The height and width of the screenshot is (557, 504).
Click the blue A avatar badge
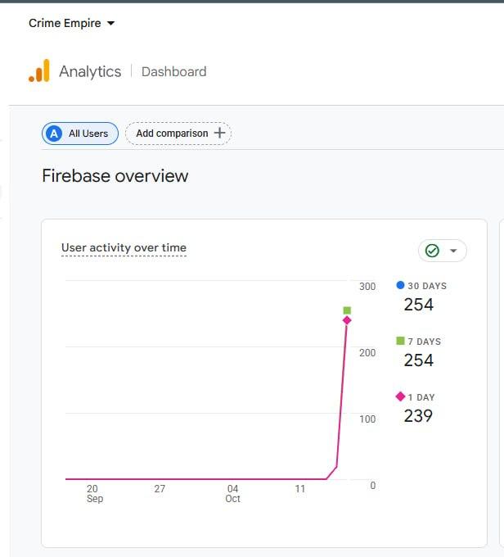coord(54,134)
